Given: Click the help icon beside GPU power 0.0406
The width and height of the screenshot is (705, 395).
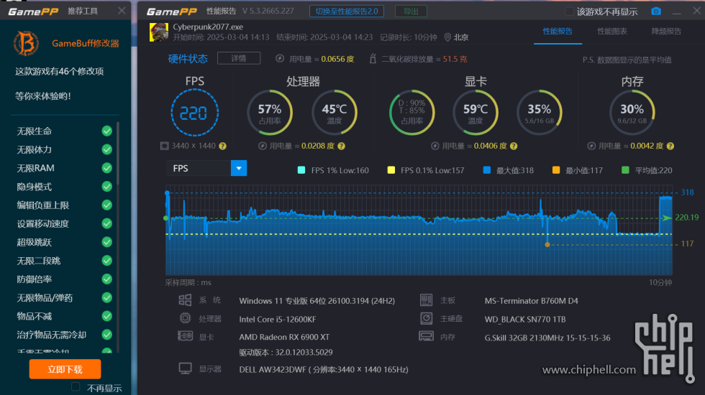Looking at the screenshot, I should (x=514, y=146).
